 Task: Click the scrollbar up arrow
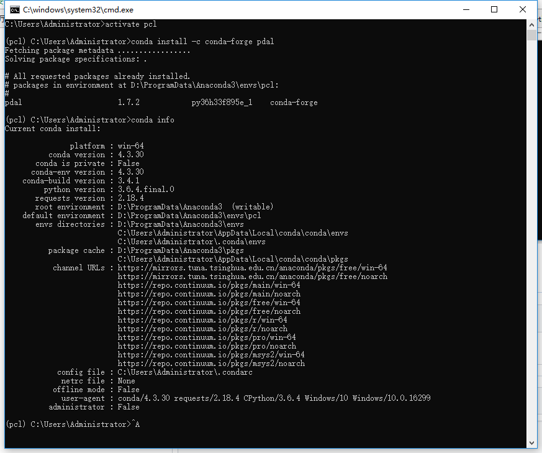click(x=531, y=24)
